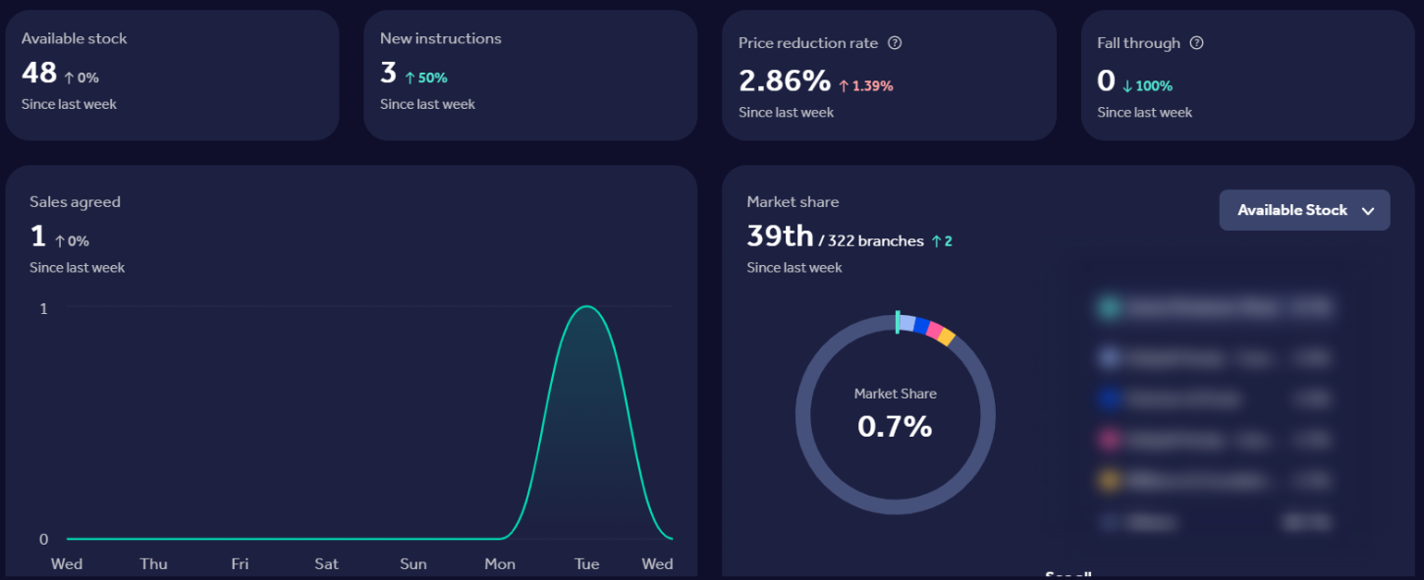Click the rank change indicator showing 2
Viewport: 1424px width, 580px height.
tap(942, 240)
